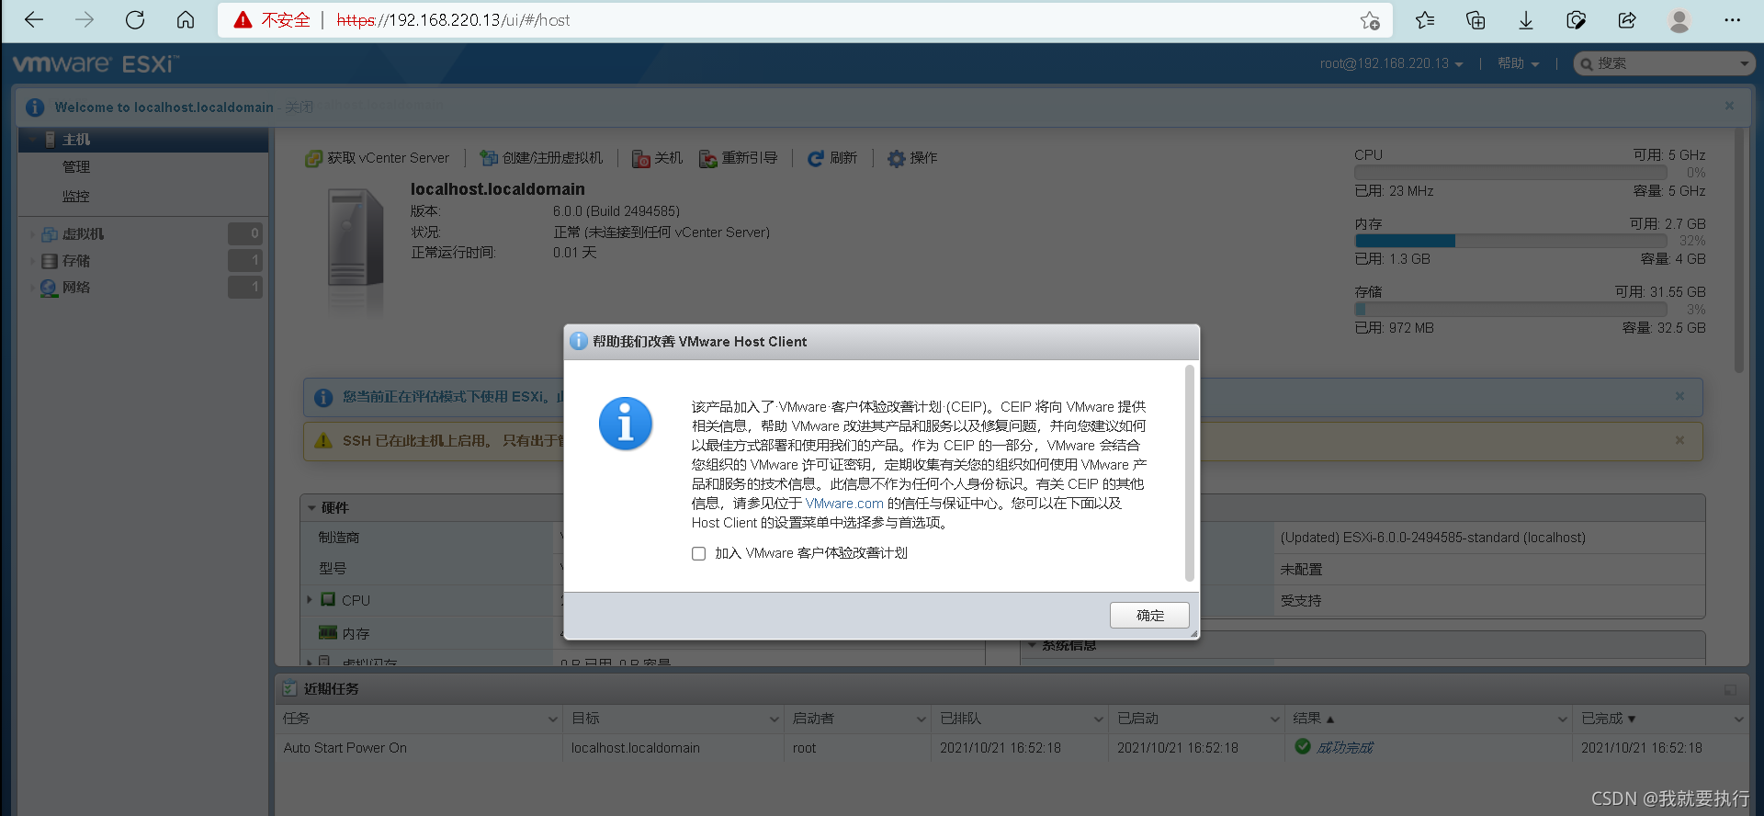
Task: Click the 近期任务 panel icon
Action: pos(290,688)
